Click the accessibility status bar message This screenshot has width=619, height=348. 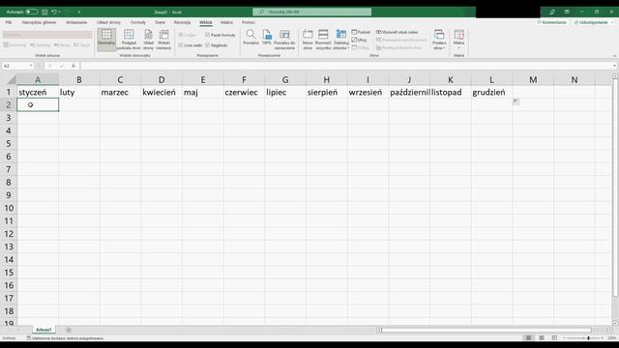[x=65, y=338]
